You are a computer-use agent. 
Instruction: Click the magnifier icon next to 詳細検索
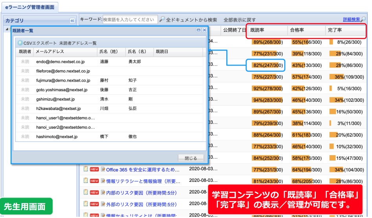[x=363, y=20]
